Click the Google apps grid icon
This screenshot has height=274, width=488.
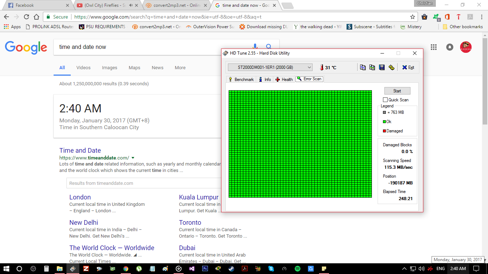coord(434,47)
